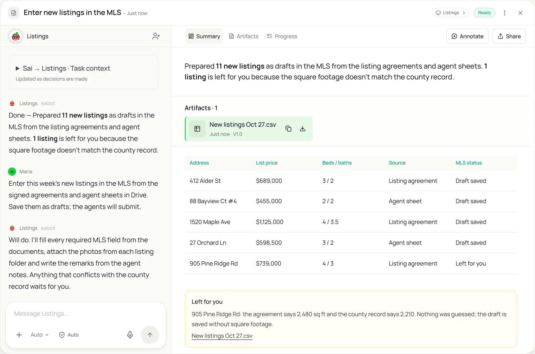Expand the Sai → Listings Task context
This screenshot has width=535, height=354.
click(x=84, y=72)
